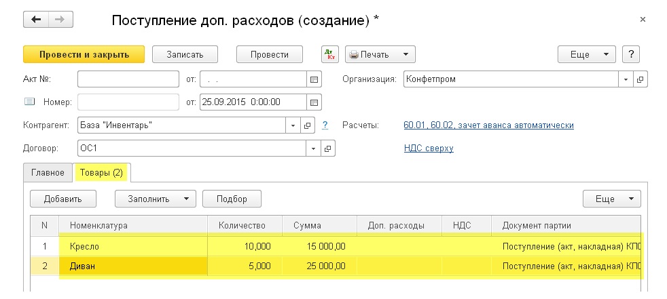
Task: Click the Номенклатура column header
Action: point(133,226)
